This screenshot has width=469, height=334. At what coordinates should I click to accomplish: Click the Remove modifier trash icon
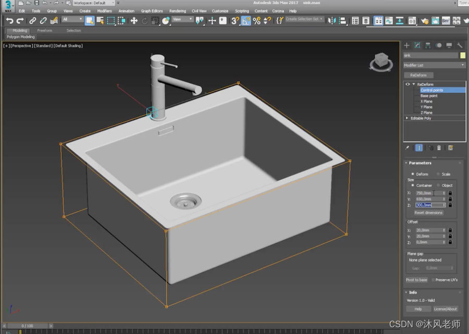[x=439, y=147]
